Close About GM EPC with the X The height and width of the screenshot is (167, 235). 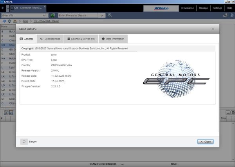coord(213,29)
